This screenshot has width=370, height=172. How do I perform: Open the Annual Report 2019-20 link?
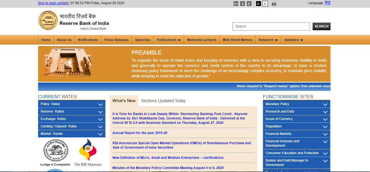point(140,133)
